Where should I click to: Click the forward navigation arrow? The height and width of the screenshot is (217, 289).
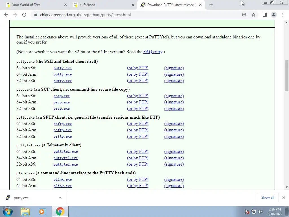[15, 15]
